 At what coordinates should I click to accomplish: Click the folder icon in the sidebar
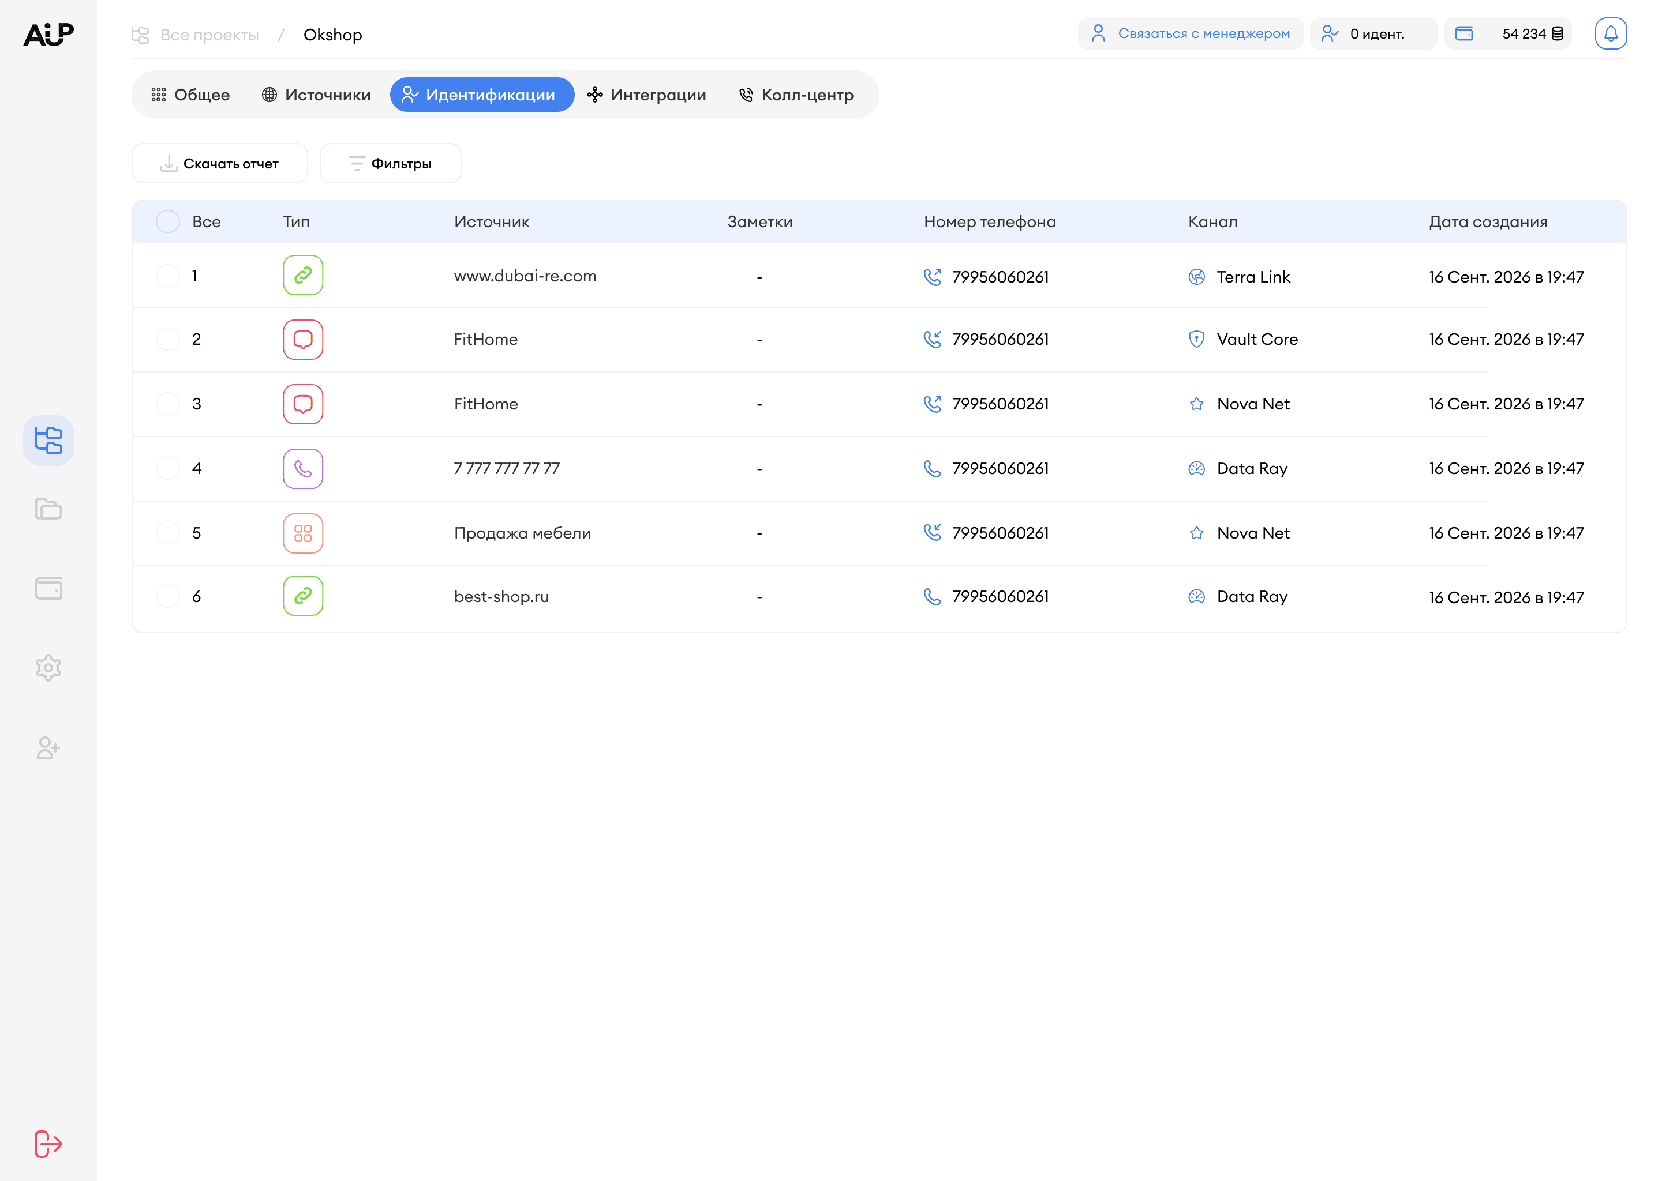coord(48,508)
